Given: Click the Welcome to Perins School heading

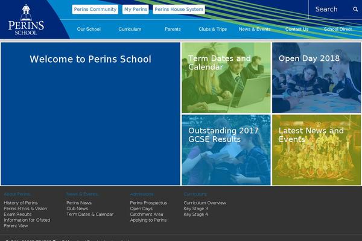Looking at the screenshot, I should click(91, 59).
